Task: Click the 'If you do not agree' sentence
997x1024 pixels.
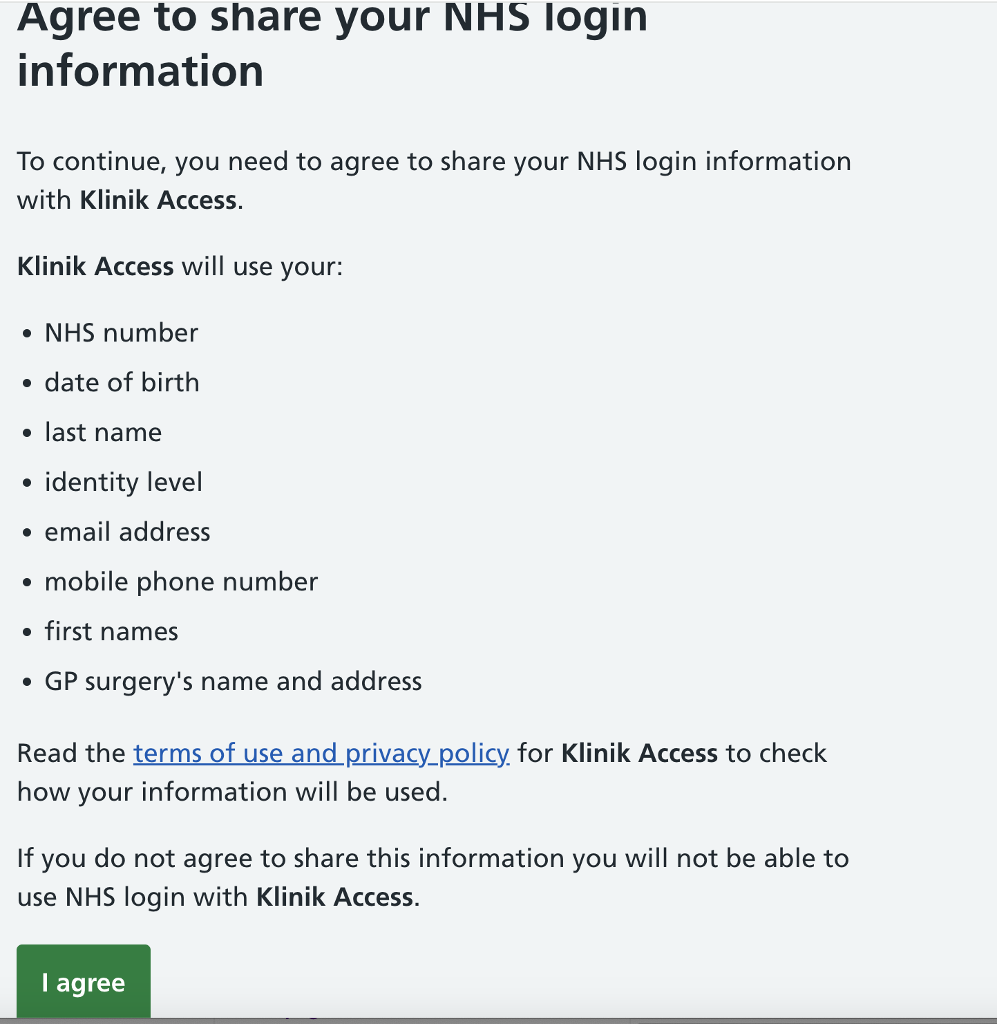Action: click(x=433, y=859)
